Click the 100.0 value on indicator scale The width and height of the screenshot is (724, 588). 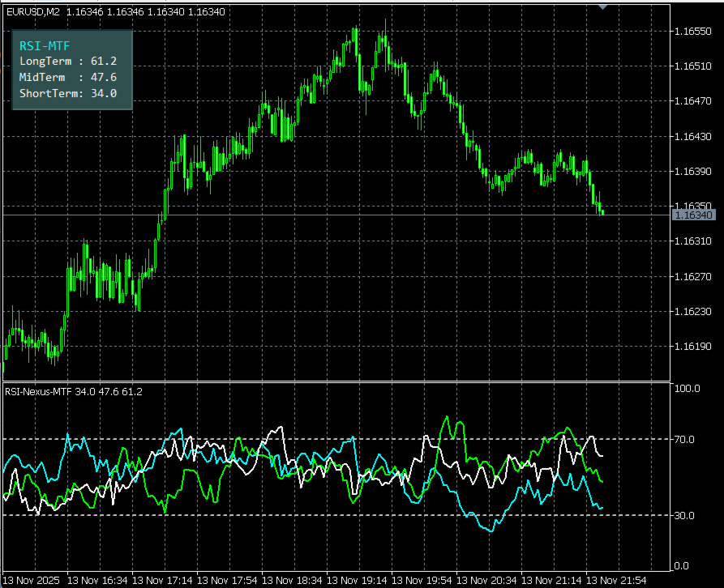(x=688, y=388)
